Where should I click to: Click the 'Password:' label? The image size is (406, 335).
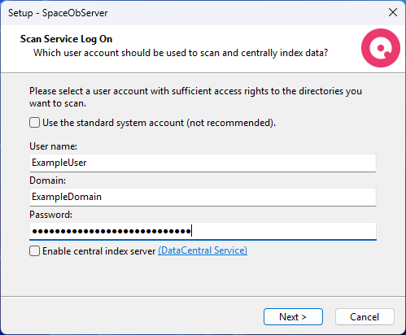click(x=50, y=215)
